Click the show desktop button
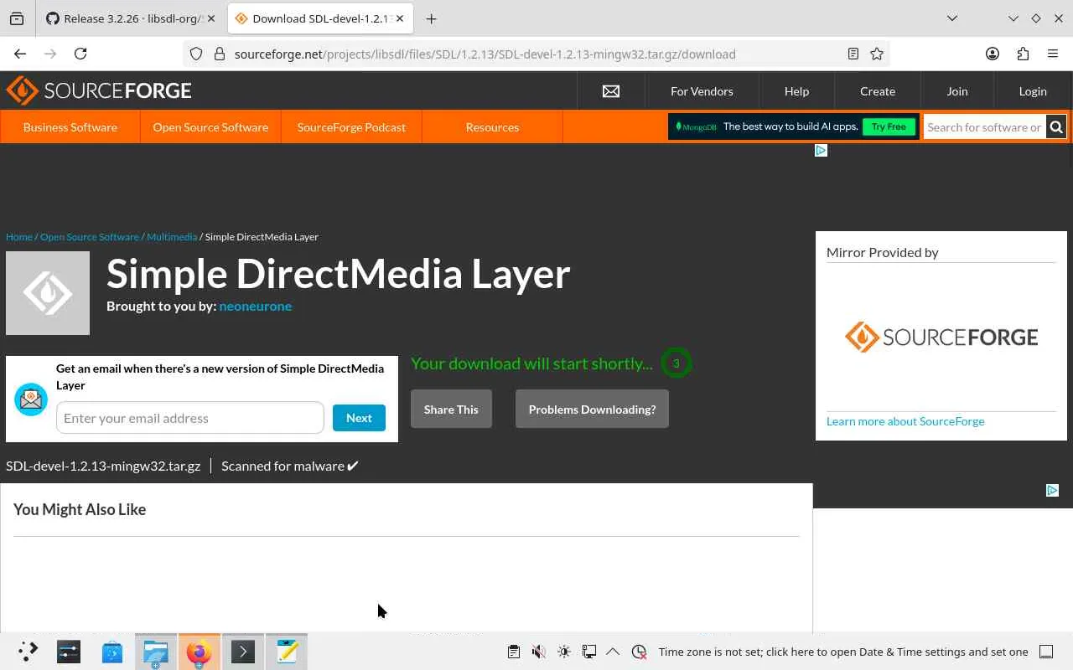Screen dimensions: 1073x670 (x=1046, y=652)
